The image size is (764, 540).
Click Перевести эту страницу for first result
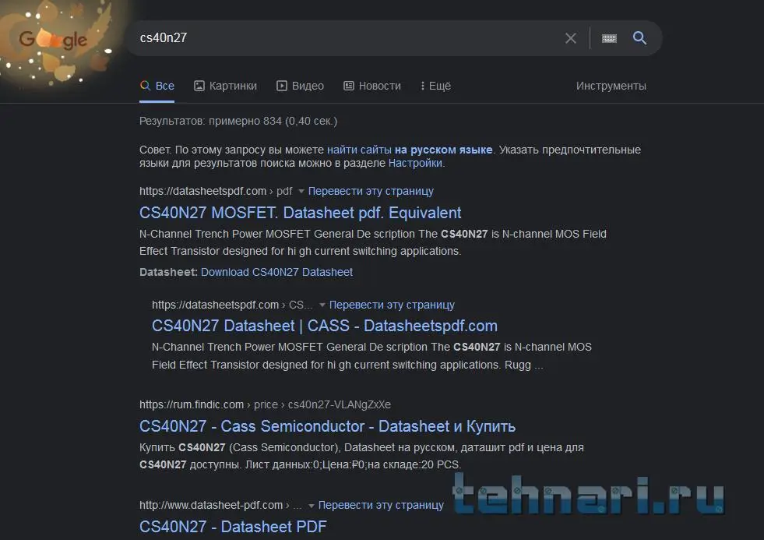[371, 191]
